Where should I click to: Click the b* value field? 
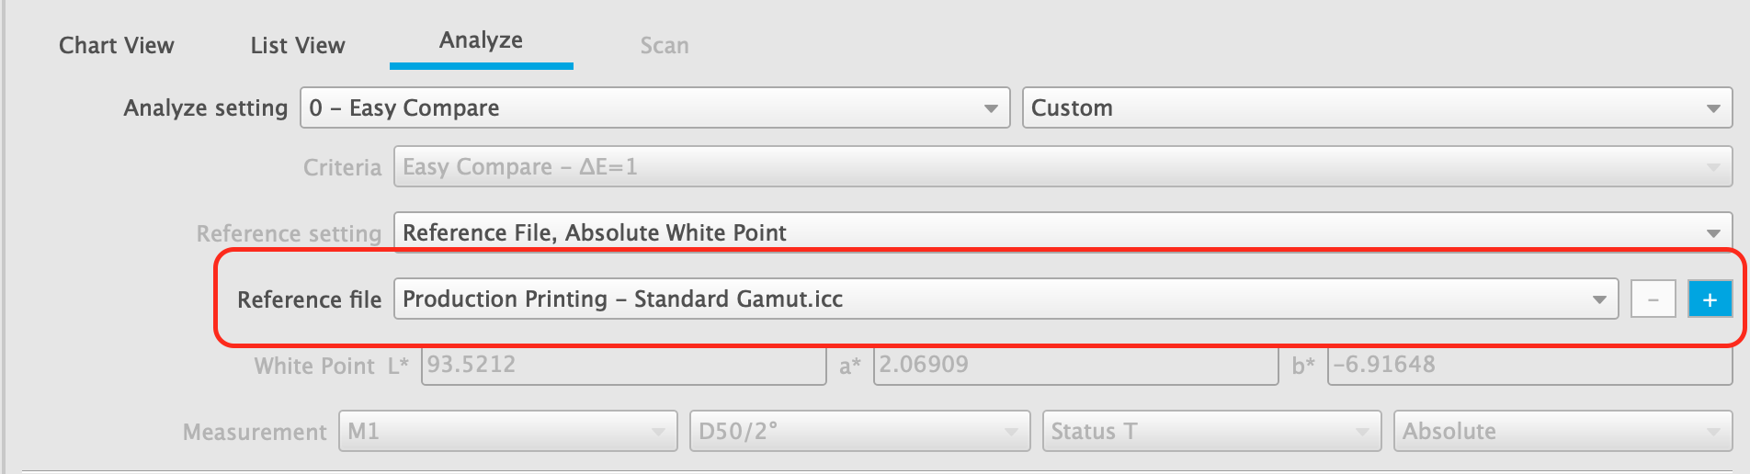[1530, 366]
